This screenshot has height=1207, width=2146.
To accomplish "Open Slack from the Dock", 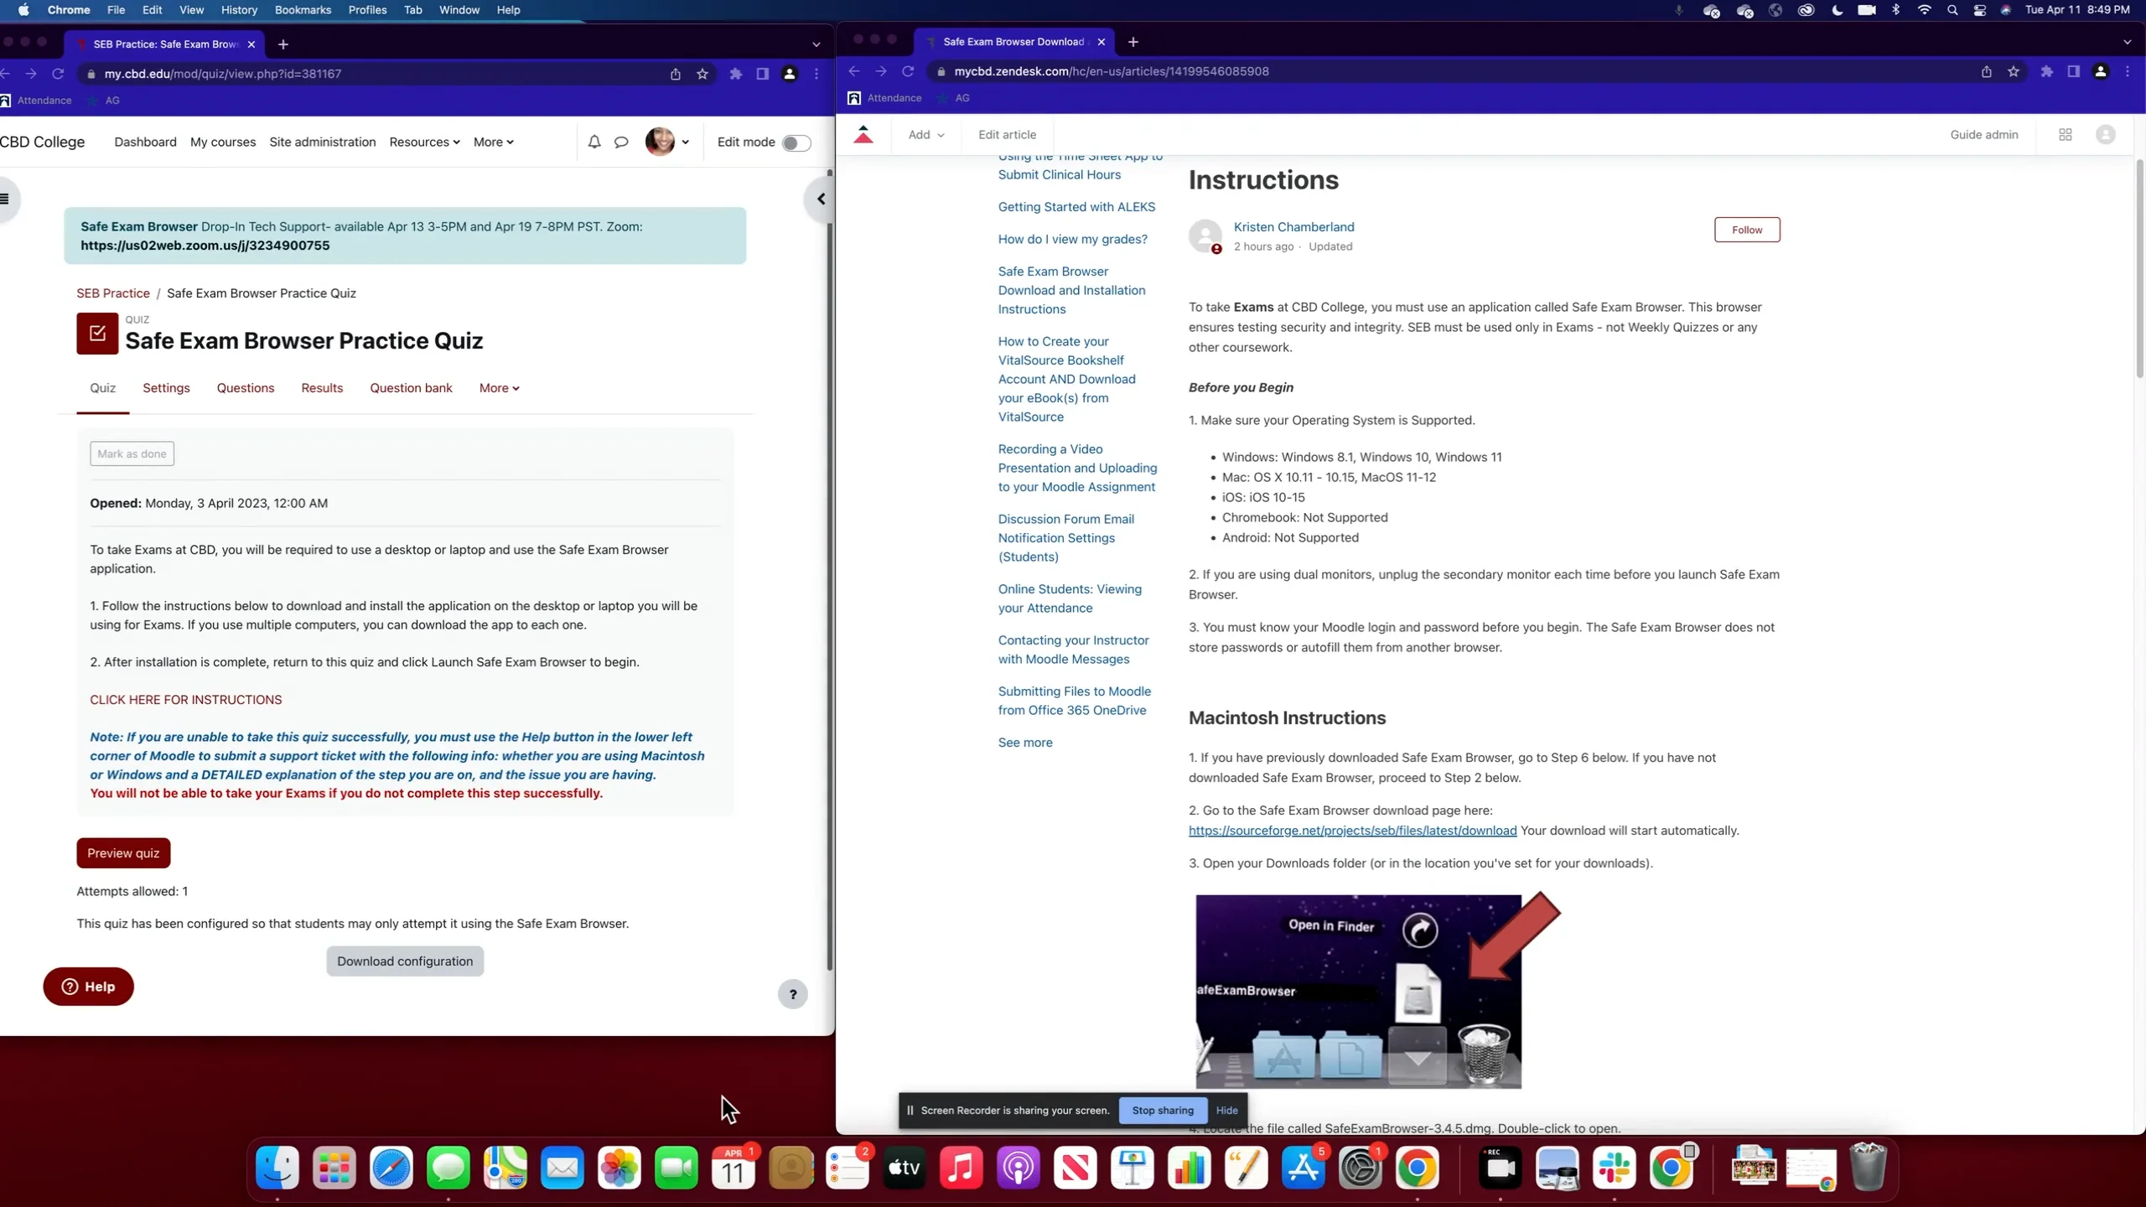I will point(1614,1168).
